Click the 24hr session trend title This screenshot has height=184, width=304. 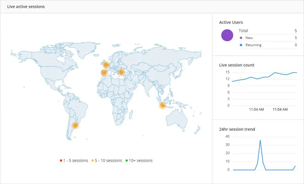(x=237, y=129)
